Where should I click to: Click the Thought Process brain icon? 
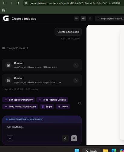click(4, 48)
